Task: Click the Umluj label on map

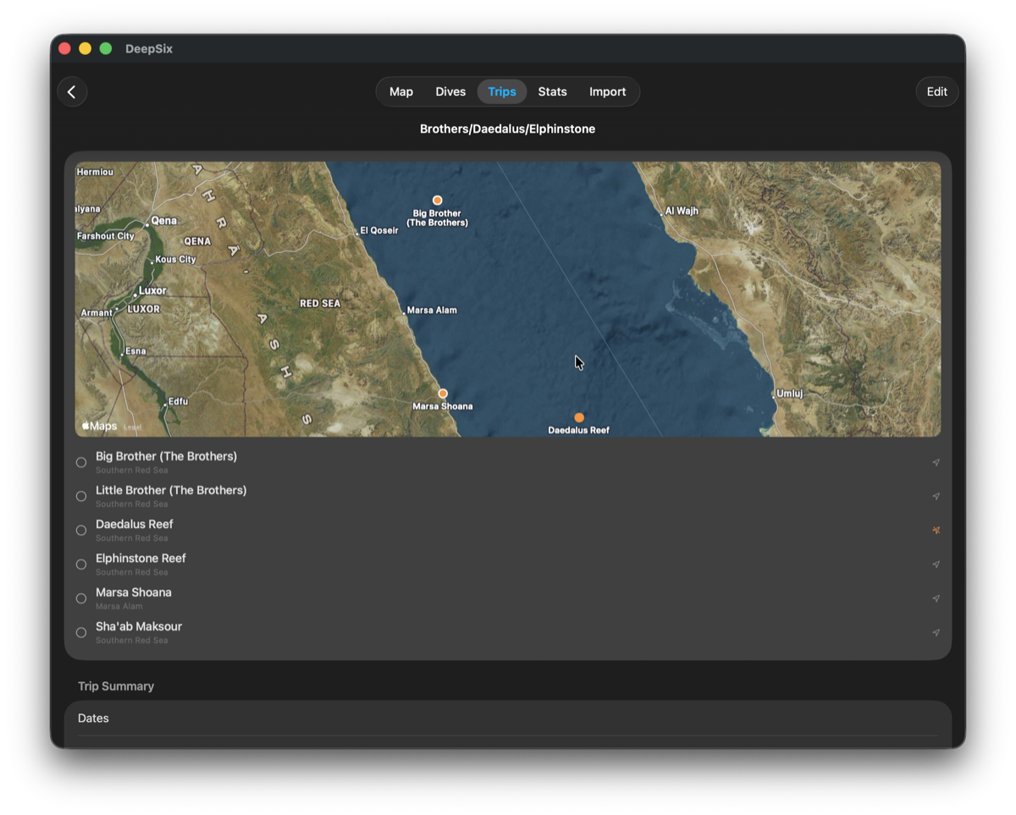Action: click(790, 394)
